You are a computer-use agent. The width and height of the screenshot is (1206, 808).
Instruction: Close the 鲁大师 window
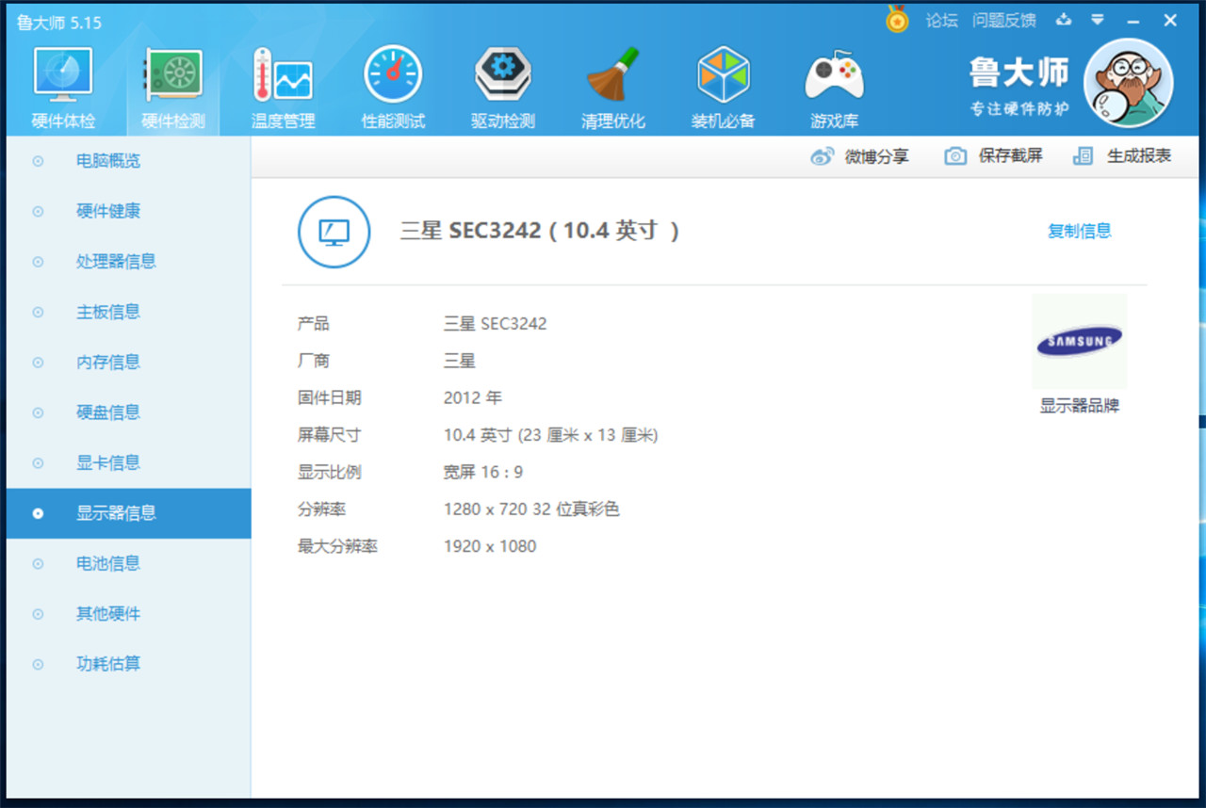pos(1170,21)
